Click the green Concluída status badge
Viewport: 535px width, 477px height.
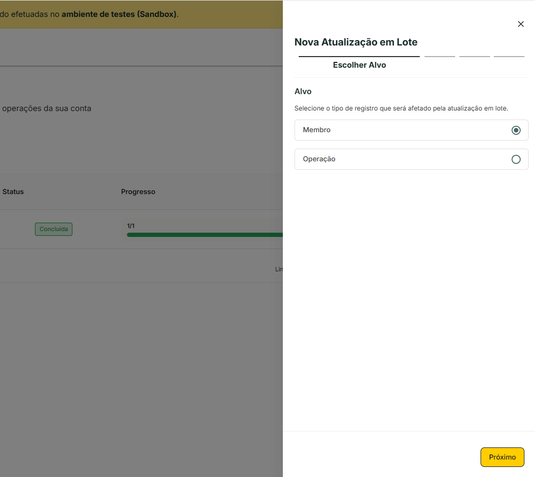pyautogui.click(x=53, y=229)
